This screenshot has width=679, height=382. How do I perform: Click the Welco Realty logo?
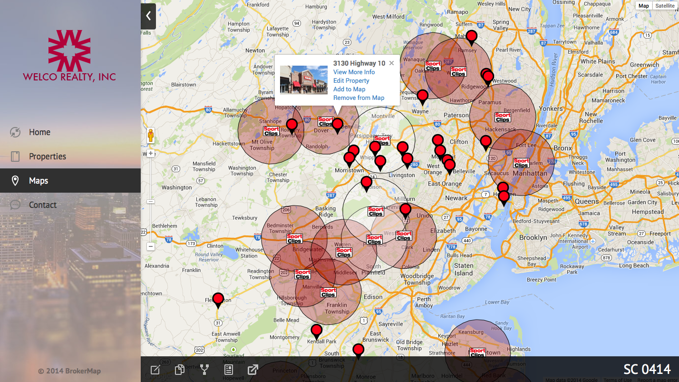69,56
